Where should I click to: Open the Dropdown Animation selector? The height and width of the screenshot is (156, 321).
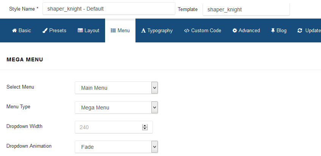click(x=116, y=147)
